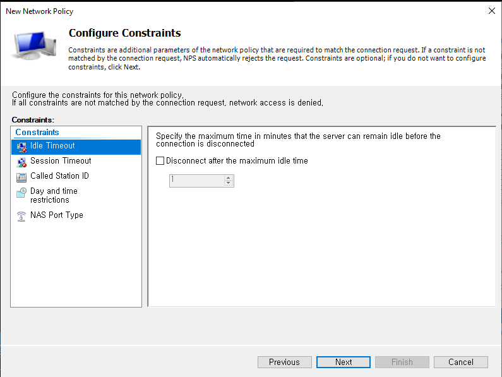Click the Constraints list header
This screenshot has width=502, height=377.
tap(37, 132)
